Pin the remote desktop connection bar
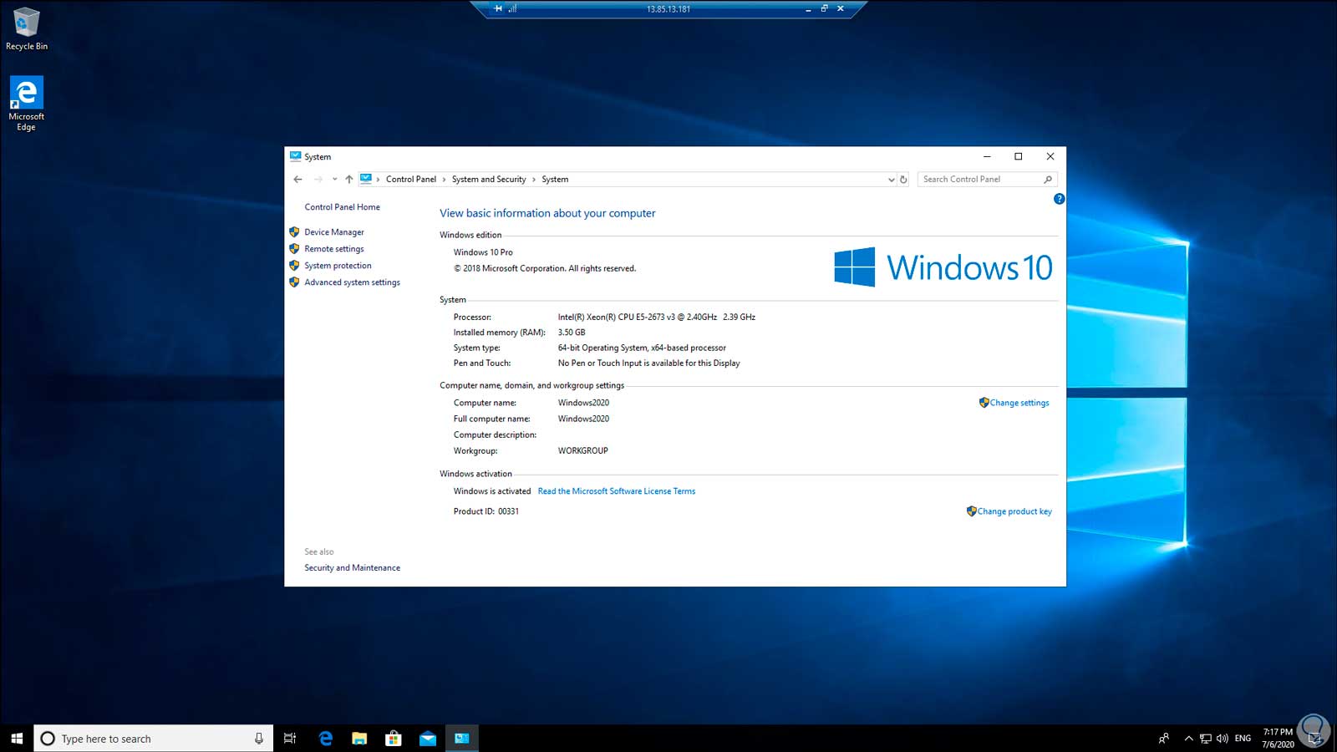The width and height of the screenshot is (1337, 752). coord(498,8)
